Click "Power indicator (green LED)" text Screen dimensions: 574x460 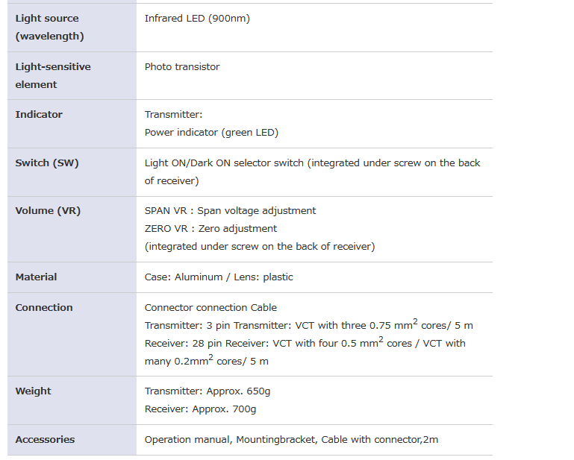pos(211,133)
